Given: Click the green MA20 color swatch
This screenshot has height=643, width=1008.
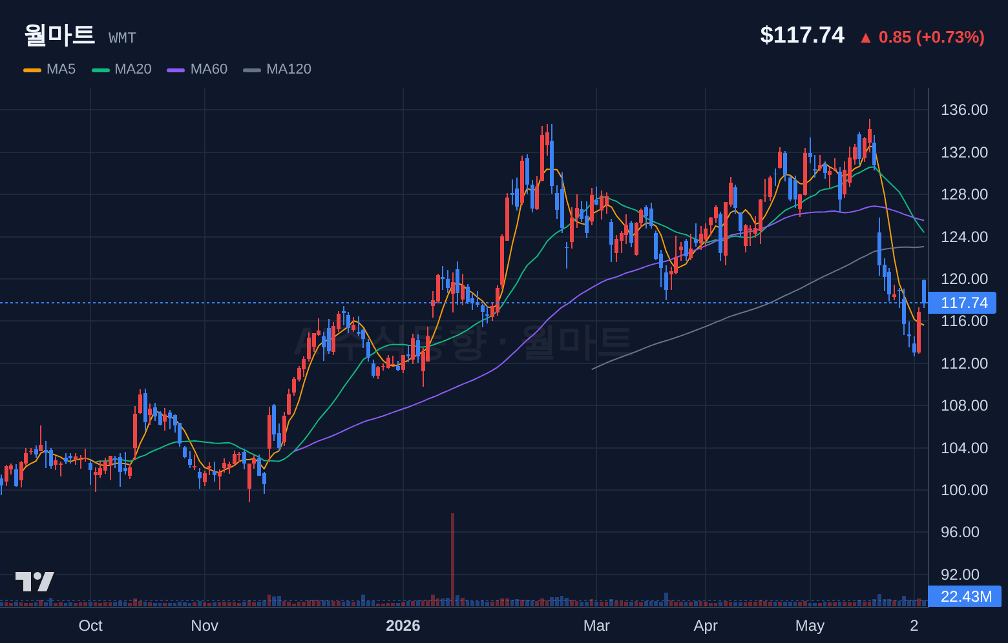Looking at the screenshot, I should (x=101, y=70).
